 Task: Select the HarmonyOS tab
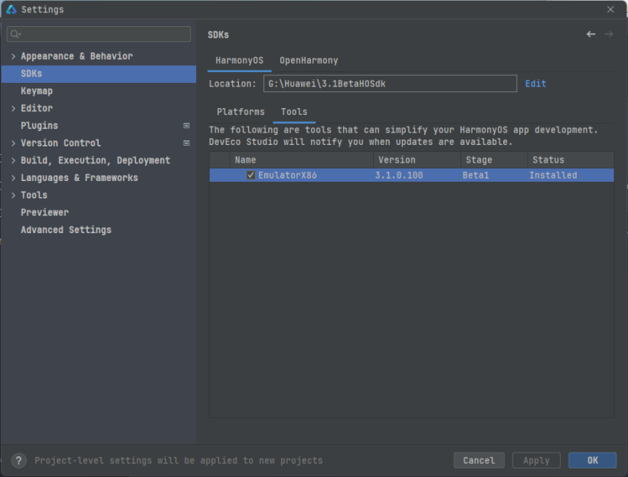coord(240,60)
